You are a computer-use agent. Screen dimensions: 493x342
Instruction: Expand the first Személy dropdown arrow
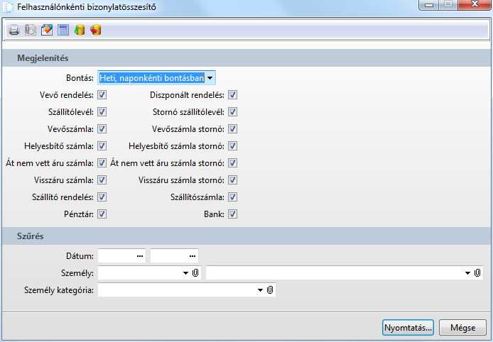186,273
